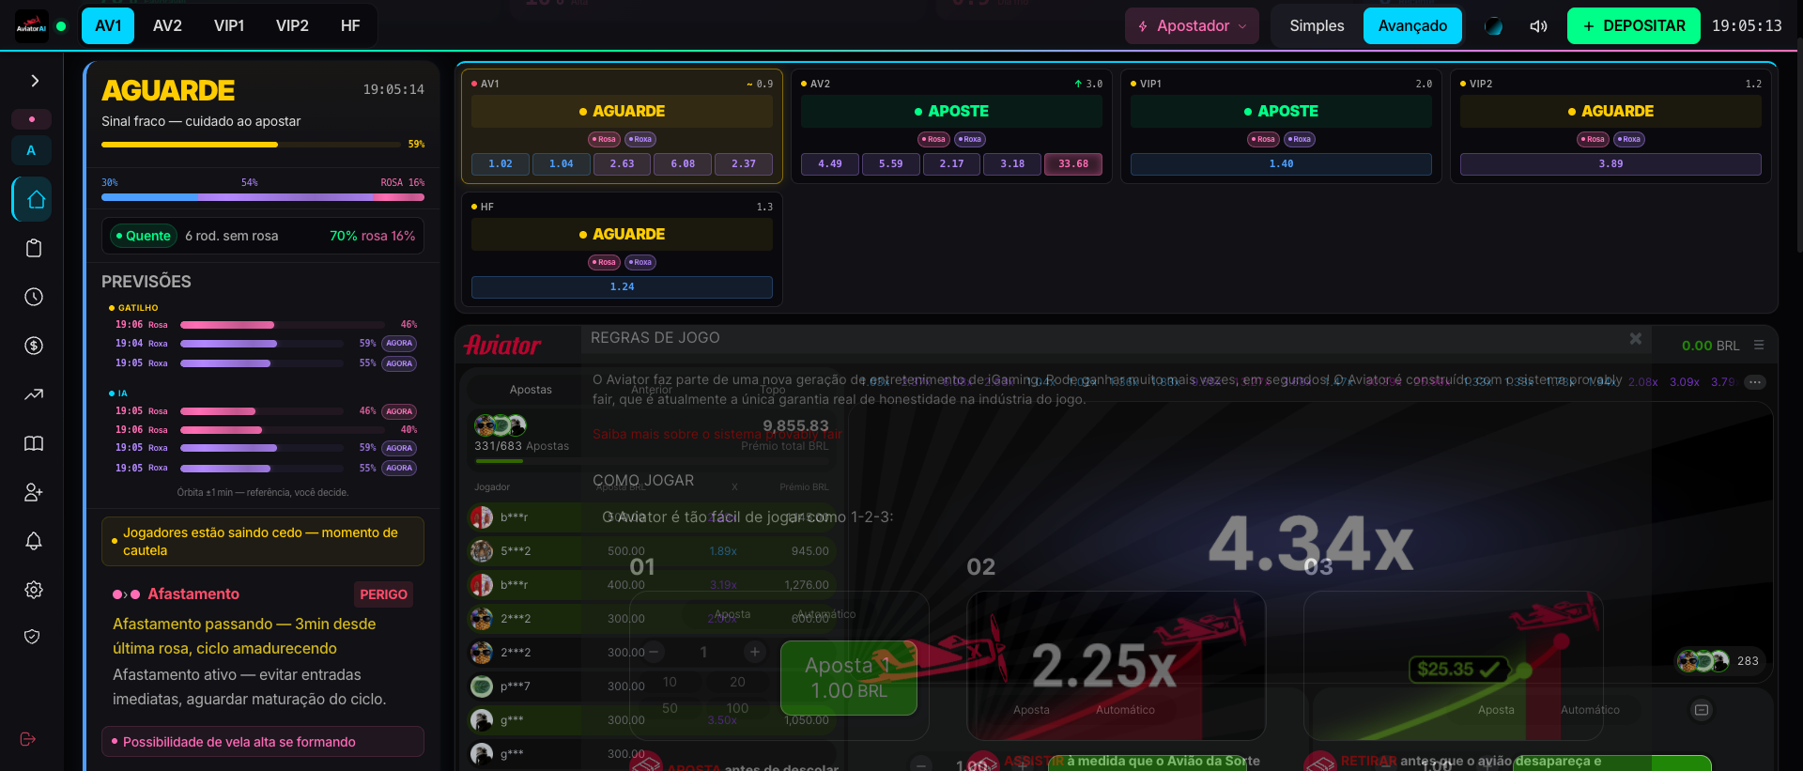Toggle the dark theme moon icon
The image size is (1803, 771).
click(1493, 26)
